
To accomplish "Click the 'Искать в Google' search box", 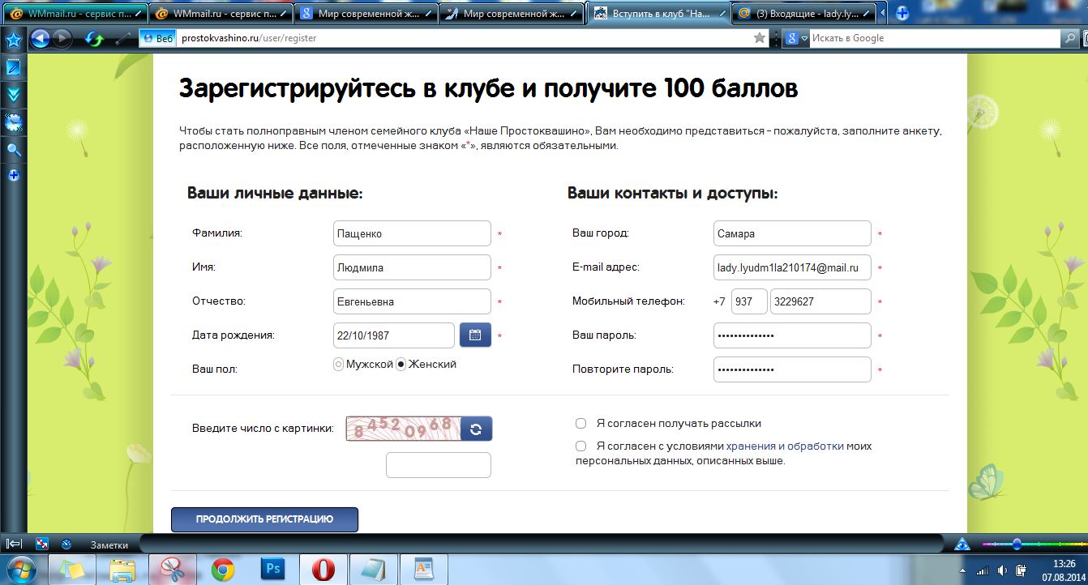I will (x=935, y=38).
